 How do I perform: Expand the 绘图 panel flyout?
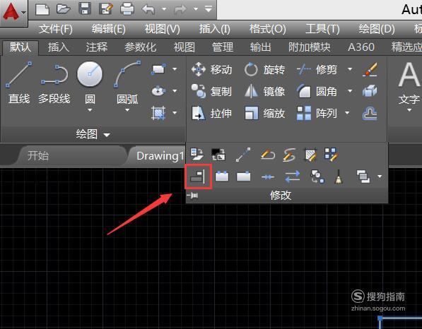pos(93,134)
